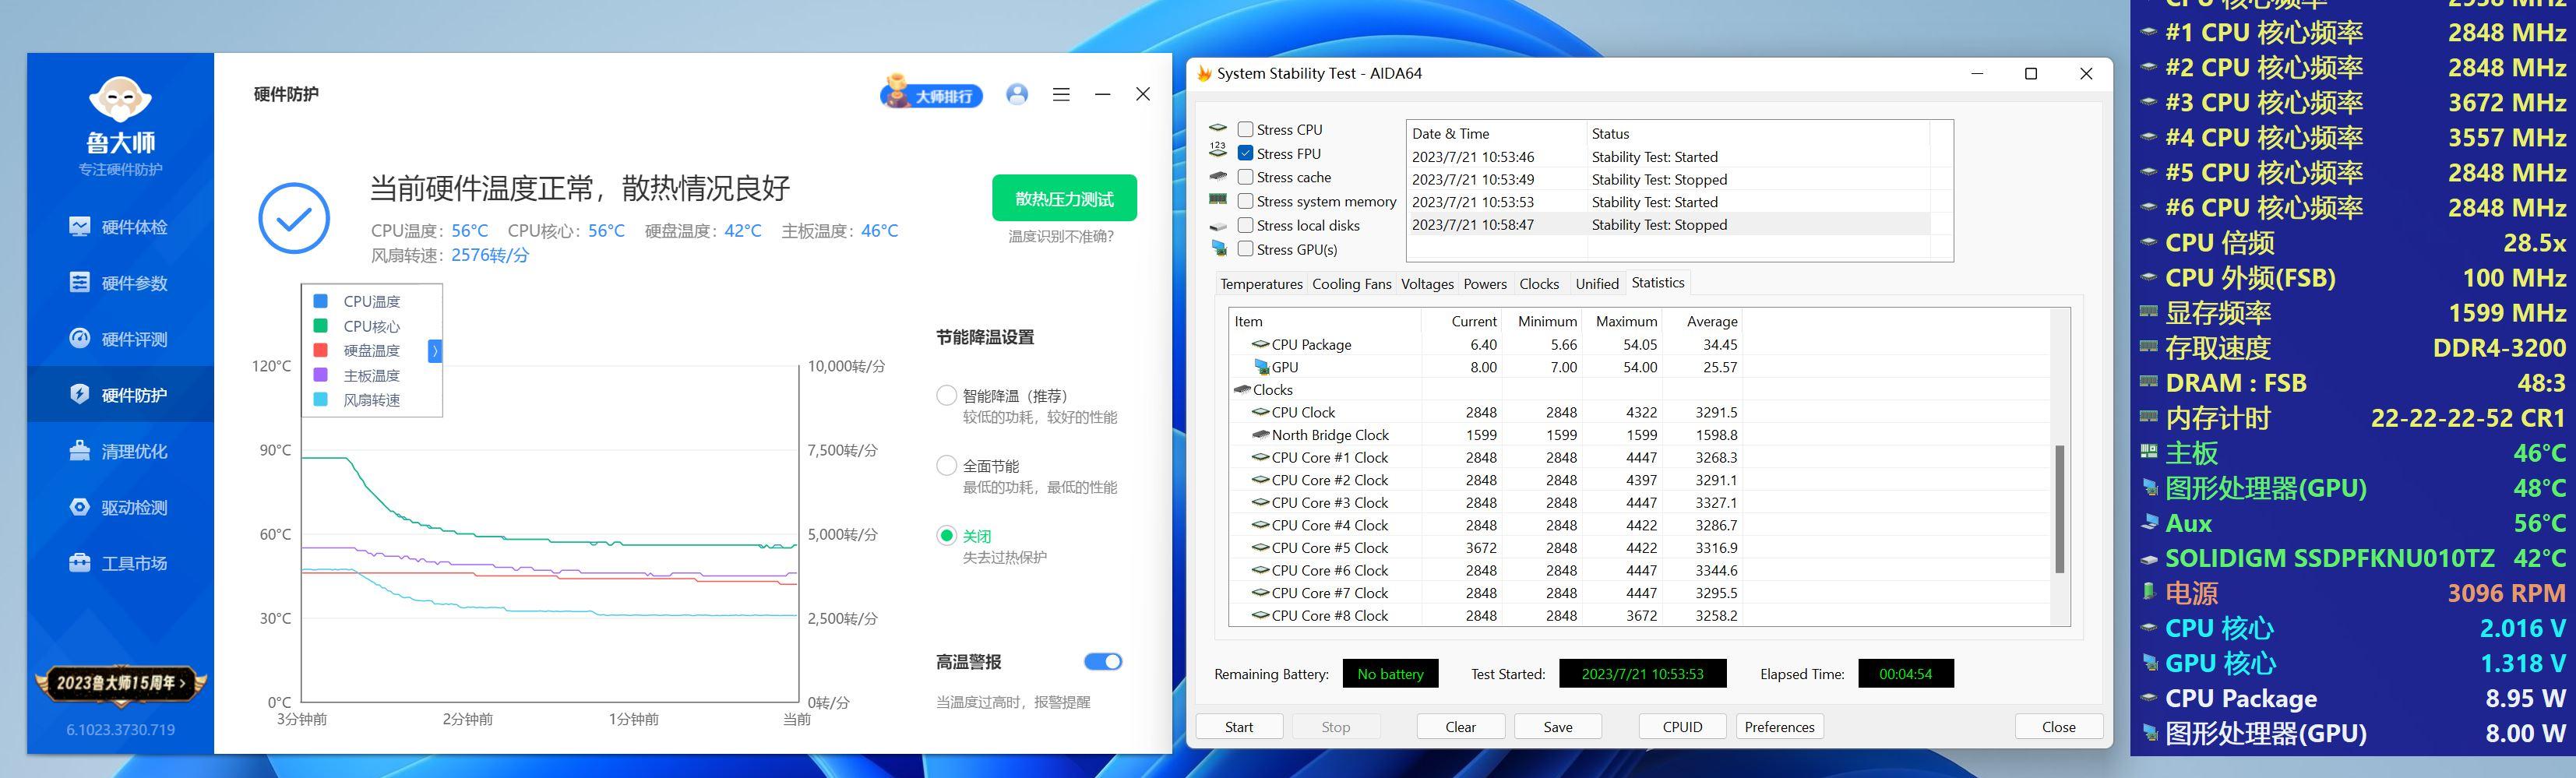Enable Stress system memory checkbox
Image resolution: width=2576 pixels, height=778 pixels.
pos(1245,201)
